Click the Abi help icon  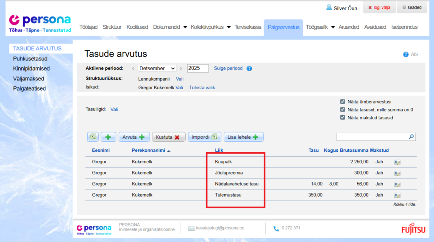pos(406,55)
